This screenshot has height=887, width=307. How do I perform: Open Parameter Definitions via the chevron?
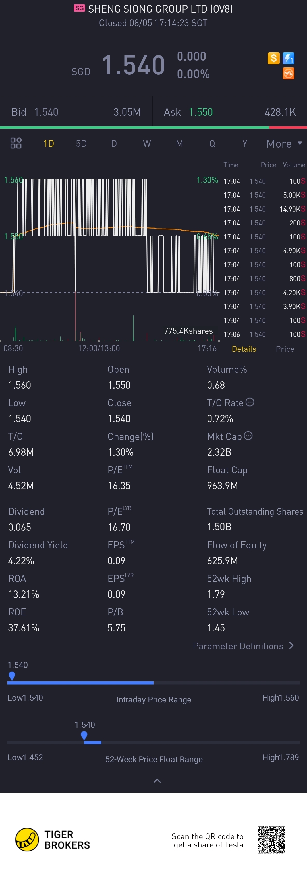pyautogui.click(x=291, y=646)
